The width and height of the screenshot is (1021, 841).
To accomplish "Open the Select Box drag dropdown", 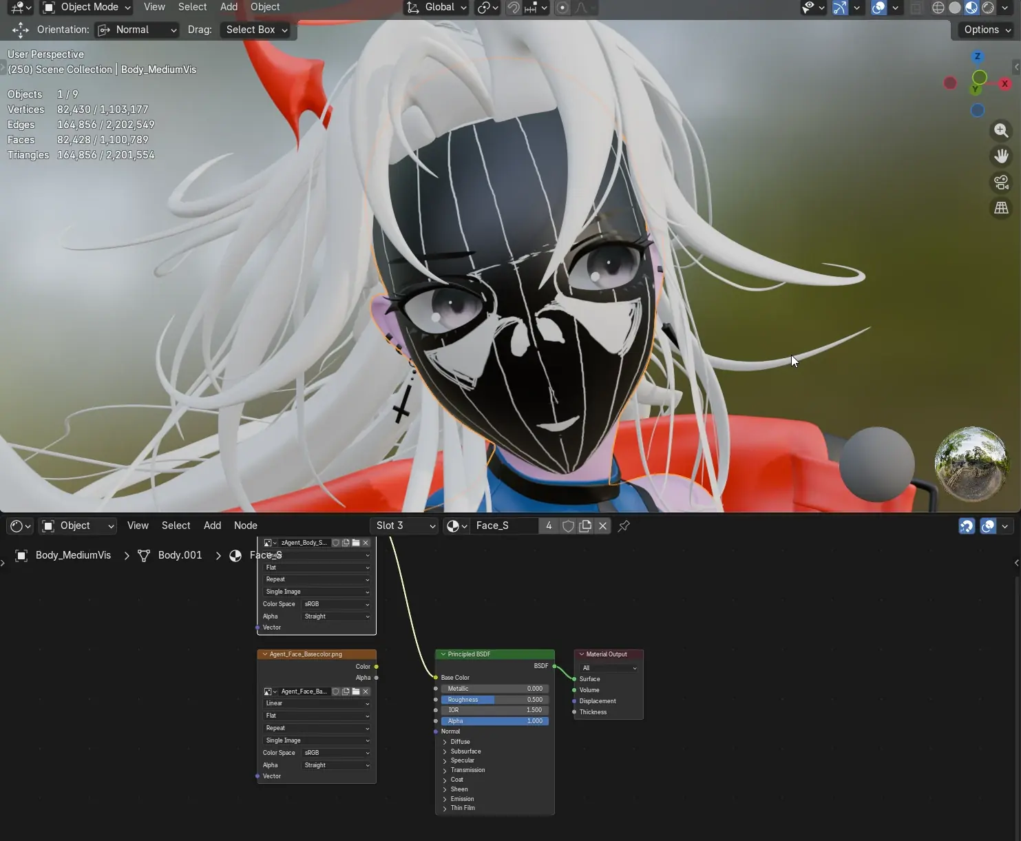I will [257, 30].
